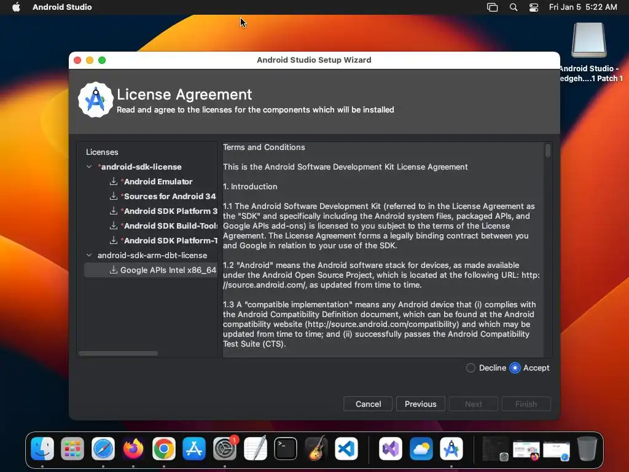629x472 pixels.
Task: Click the date and time in the menu bar
Action: coord(583,7)
